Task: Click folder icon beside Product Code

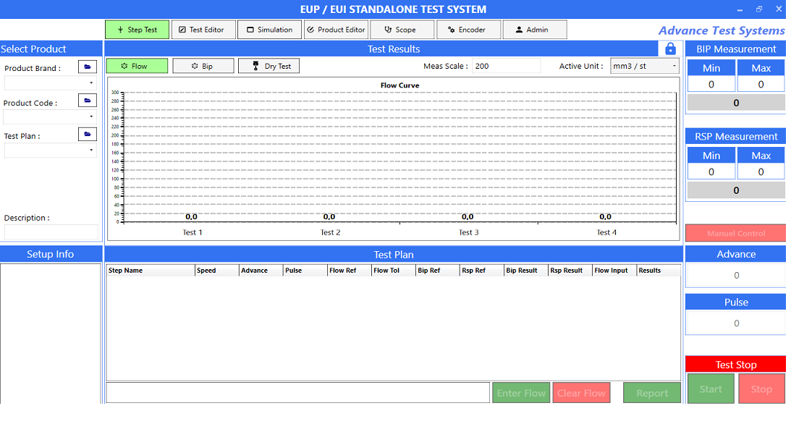Action: point(88,101)
